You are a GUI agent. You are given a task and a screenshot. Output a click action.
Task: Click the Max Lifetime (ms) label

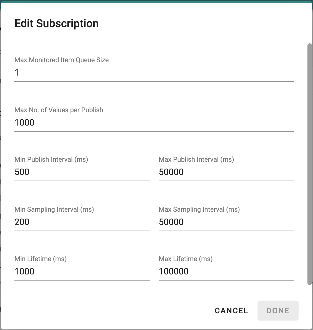point(186,259)
